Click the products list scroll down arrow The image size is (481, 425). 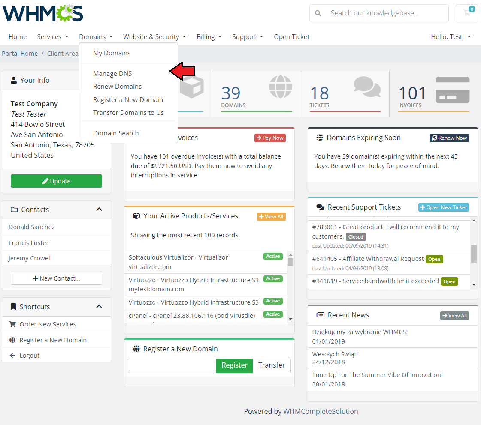click(290, 319)
